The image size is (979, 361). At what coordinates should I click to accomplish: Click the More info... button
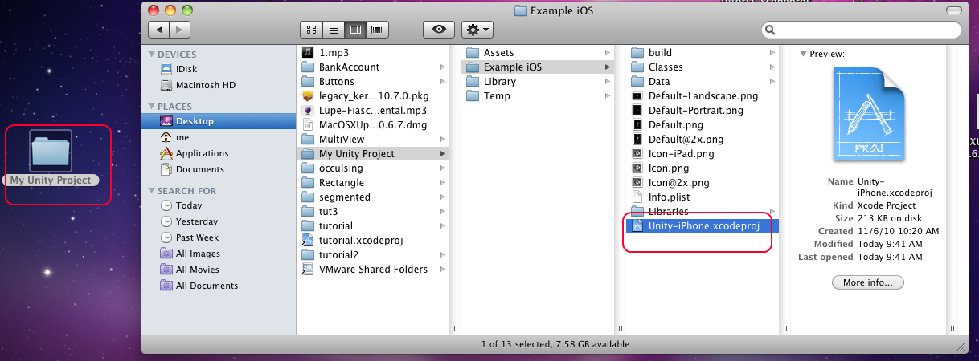(x=867, y=282)
